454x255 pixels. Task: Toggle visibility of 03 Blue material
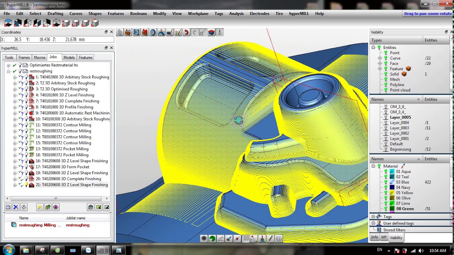pyautogui.click(x=386, y=182)
